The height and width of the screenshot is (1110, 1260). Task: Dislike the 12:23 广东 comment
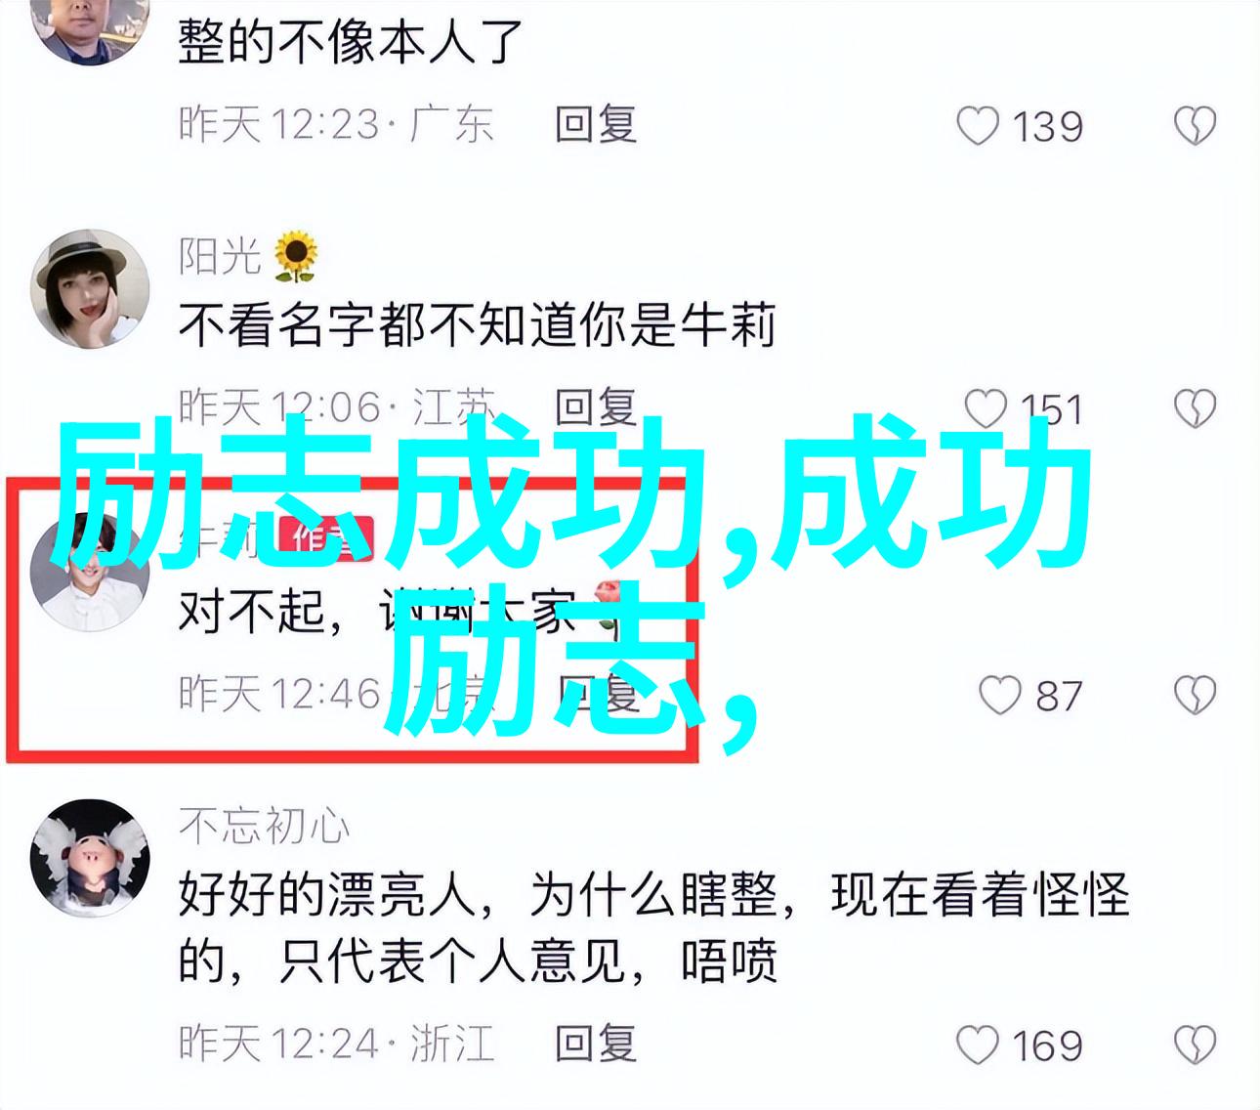coord(1194,127)
